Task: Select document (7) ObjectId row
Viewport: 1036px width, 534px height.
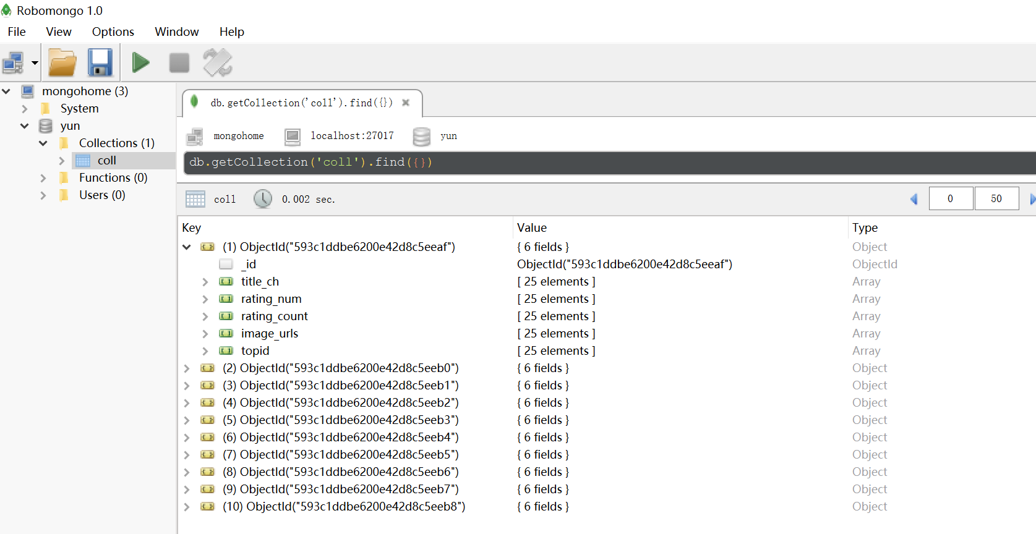Action: 606,454
